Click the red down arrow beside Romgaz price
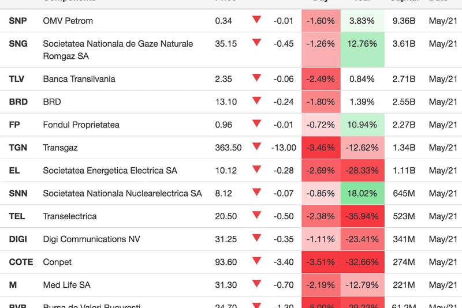 pos(256,43)
